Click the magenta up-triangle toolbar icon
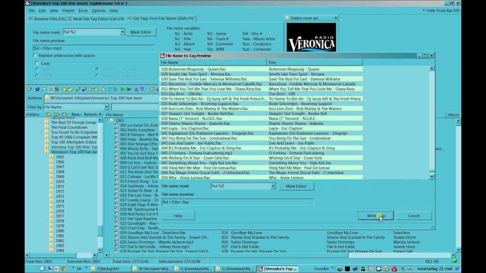 tap(136, 89)
